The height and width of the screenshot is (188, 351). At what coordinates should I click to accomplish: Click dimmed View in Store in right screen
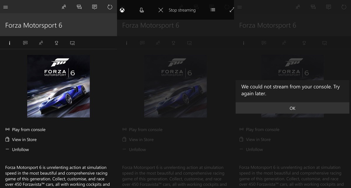tap(255, 139)
